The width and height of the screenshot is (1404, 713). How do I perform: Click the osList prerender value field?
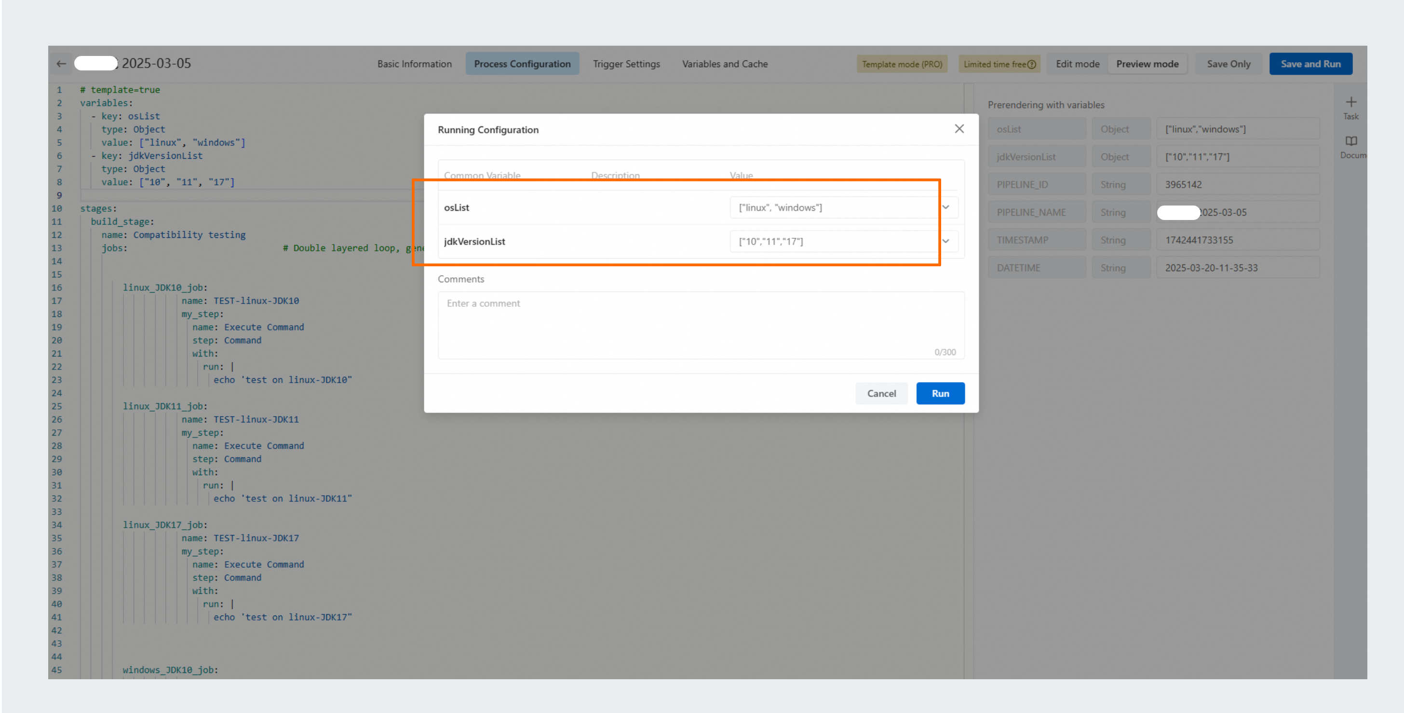click(1238, 129)
